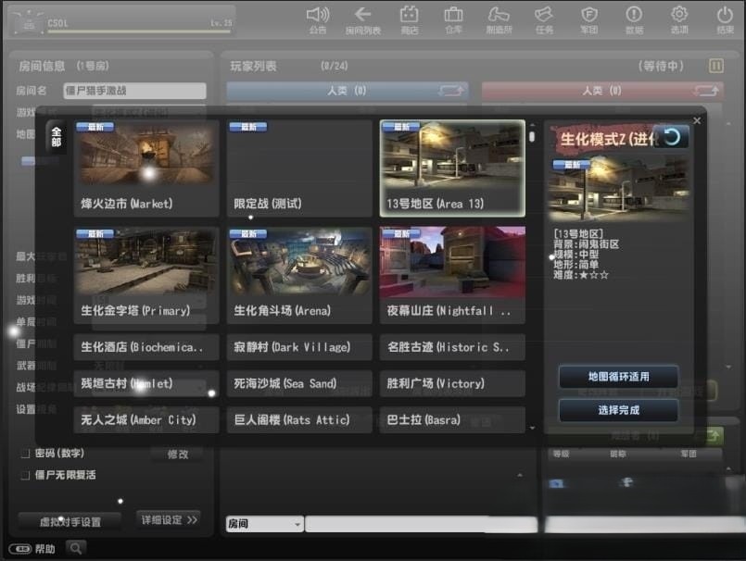This screenshot has height=561, width=746.
Task: Select the 全部 category tab
Action: point(57,137)
